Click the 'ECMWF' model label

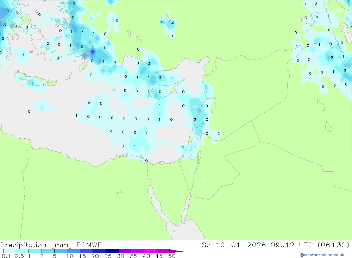[89, 245]
